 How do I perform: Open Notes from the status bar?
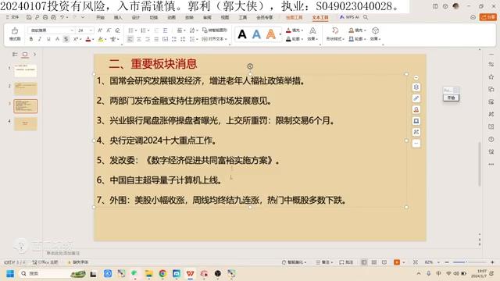pos(324,262)
